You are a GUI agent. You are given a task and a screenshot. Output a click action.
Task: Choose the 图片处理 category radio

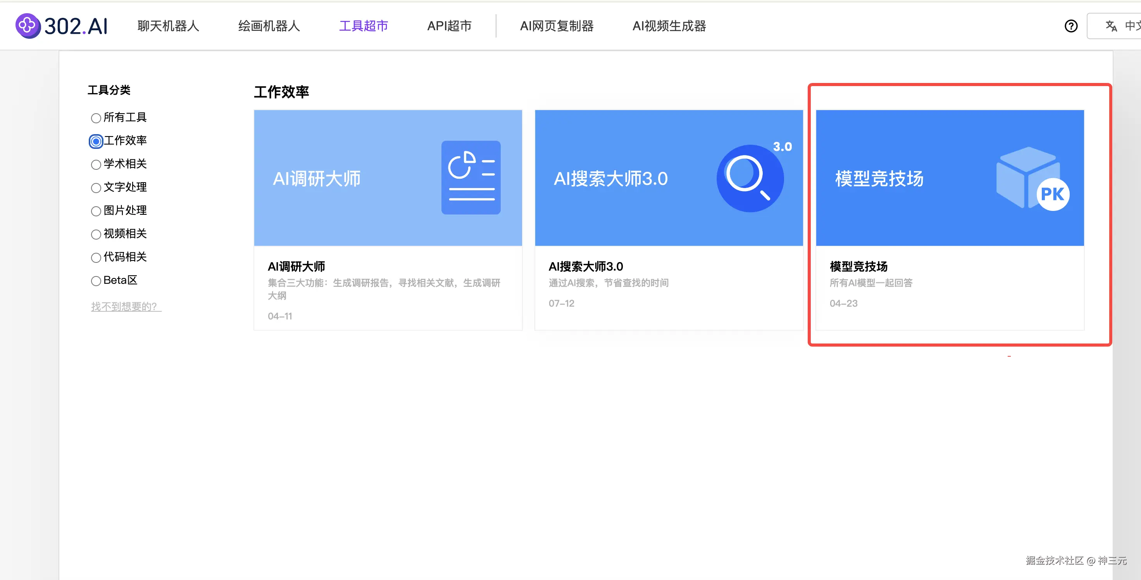96,211
